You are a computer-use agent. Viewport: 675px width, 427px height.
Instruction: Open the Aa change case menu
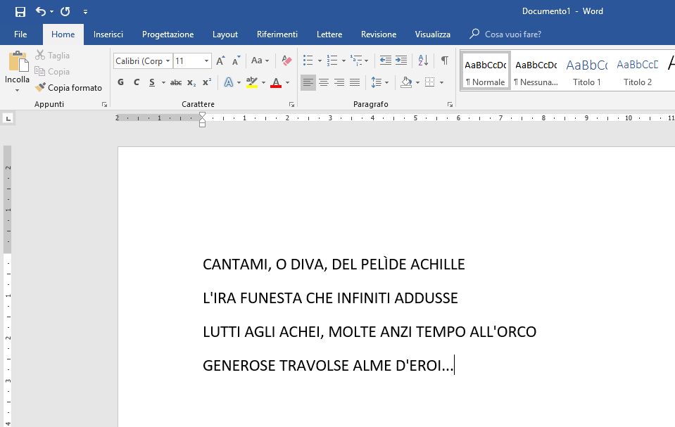[x=260, y=60]
